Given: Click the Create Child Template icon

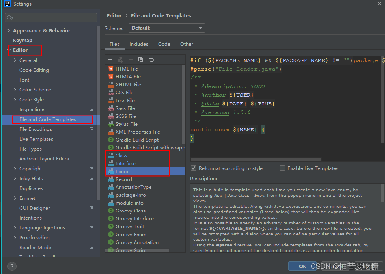Looking at the screenshot, I should pyautogui.click(x=121, y=60).
